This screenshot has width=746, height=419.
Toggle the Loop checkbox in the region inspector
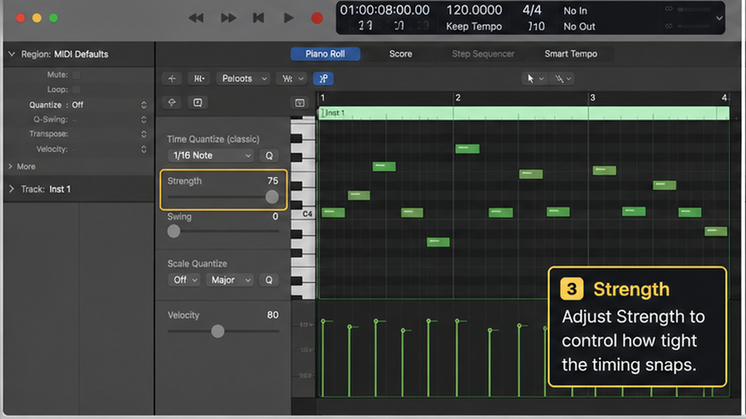[x=76, y=90]
